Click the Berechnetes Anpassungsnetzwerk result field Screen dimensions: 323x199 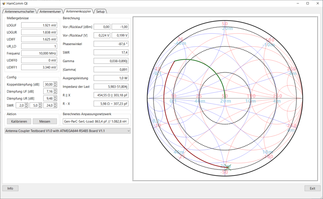[96, 121]
